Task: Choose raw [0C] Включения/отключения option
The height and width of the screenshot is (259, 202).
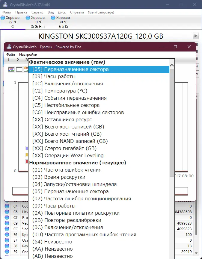Action: 99,84
